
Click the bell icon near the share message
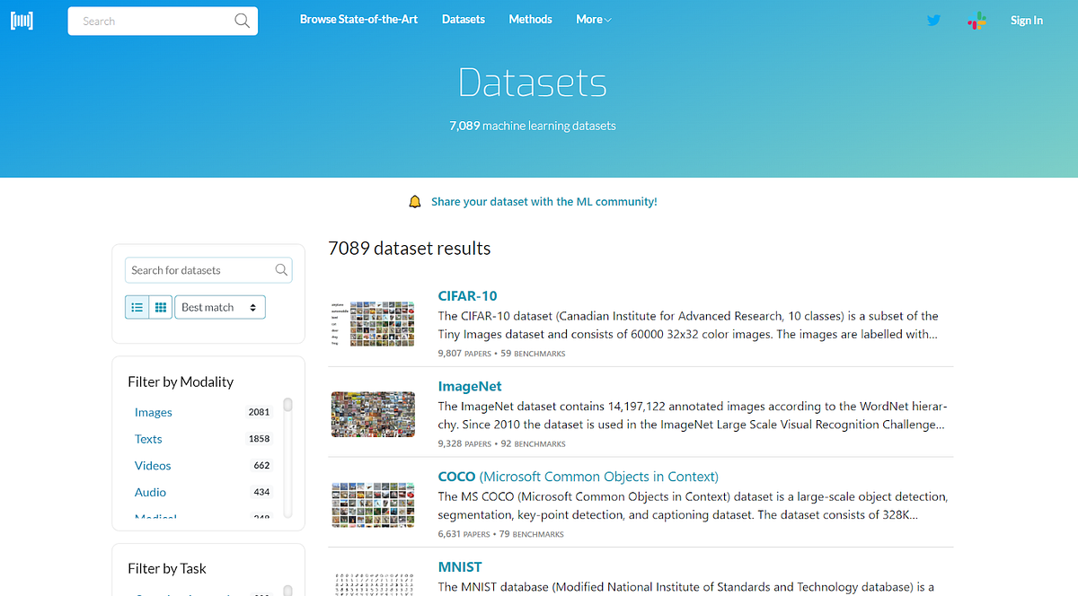coord(414,201)
